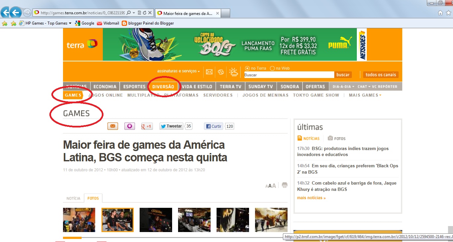453x242 pixels.
Task: Go back with the browser back arrow
Action: pos(15,13)
